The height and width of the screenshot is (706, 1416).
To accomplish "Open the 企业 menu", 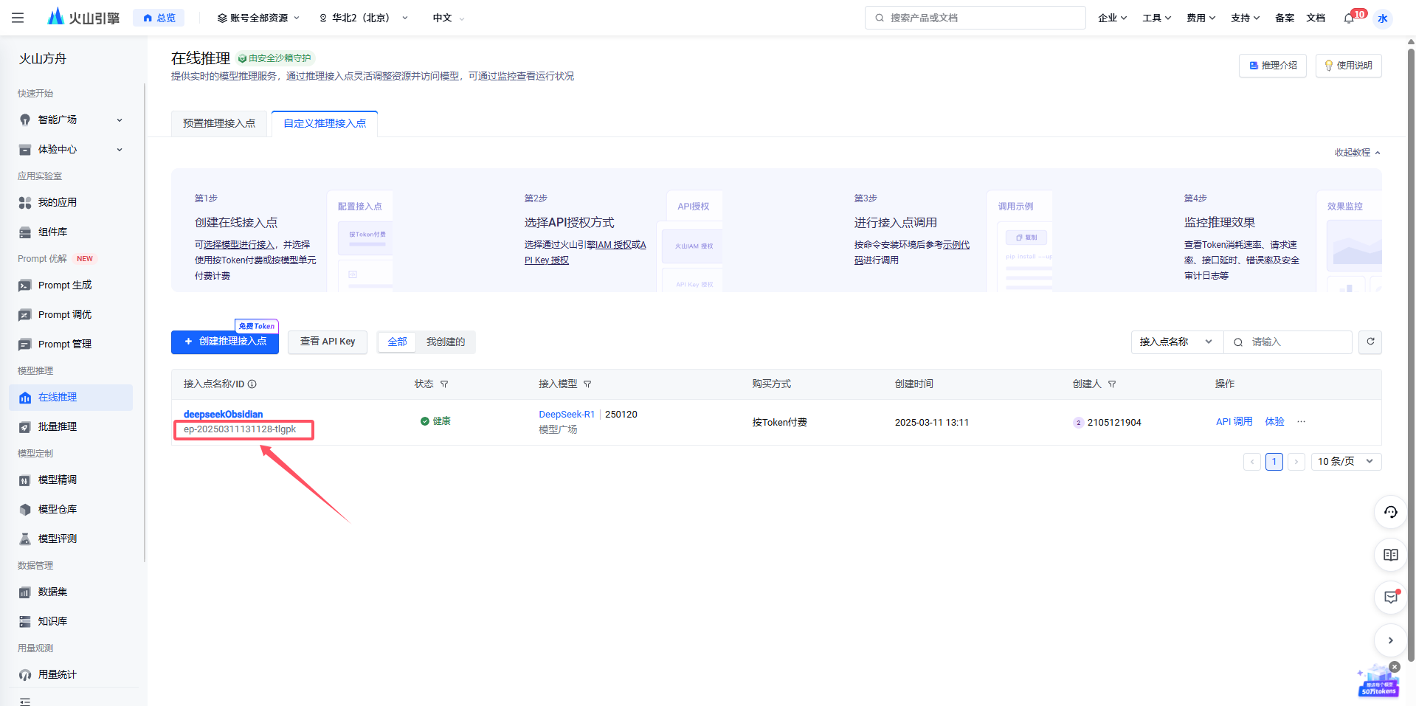I will 1112,18.
